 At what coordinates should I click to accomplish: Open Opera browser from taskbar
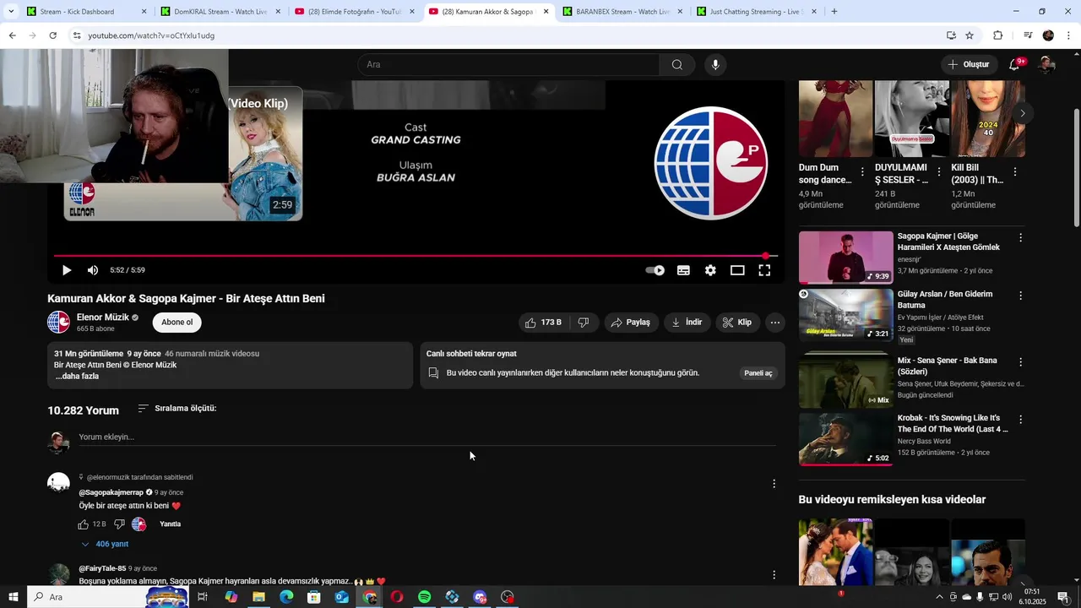pos(397,597)
